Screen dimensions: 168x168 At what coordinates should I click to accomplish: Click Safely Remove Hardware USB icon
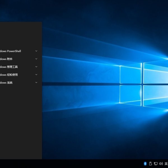click(x=151, y=164)
